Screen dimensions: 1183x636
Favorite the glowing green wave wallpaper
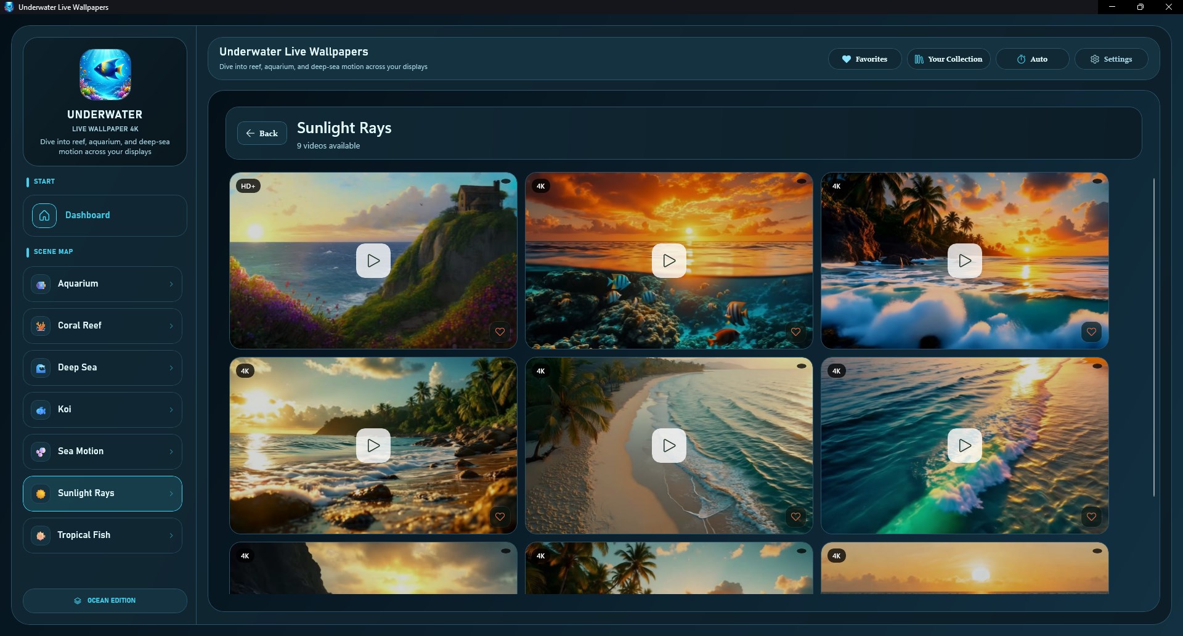point(1092,517)
